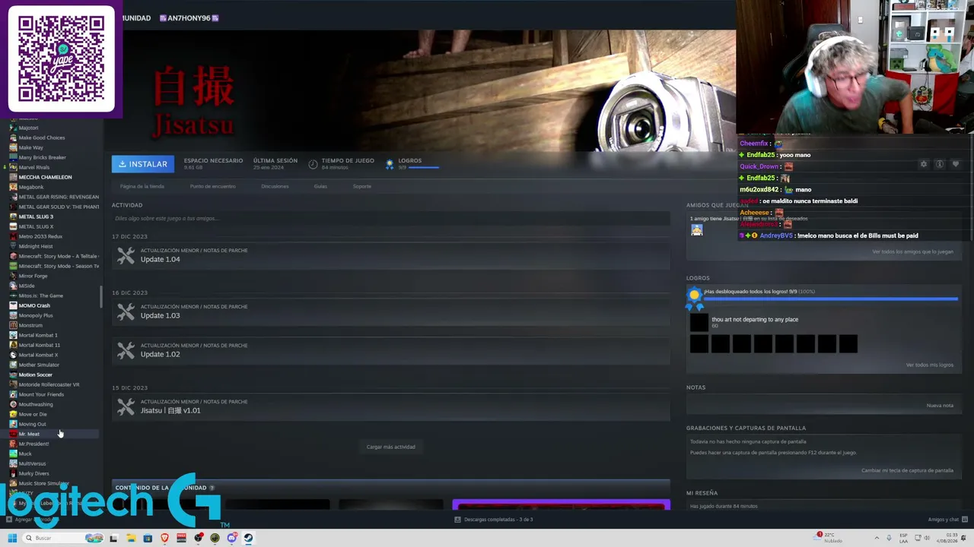Image resolution: width=974 pixels, height=547 pixels.
Task: Click the Monopoly Plus game icon
Action: pos(13,315)
